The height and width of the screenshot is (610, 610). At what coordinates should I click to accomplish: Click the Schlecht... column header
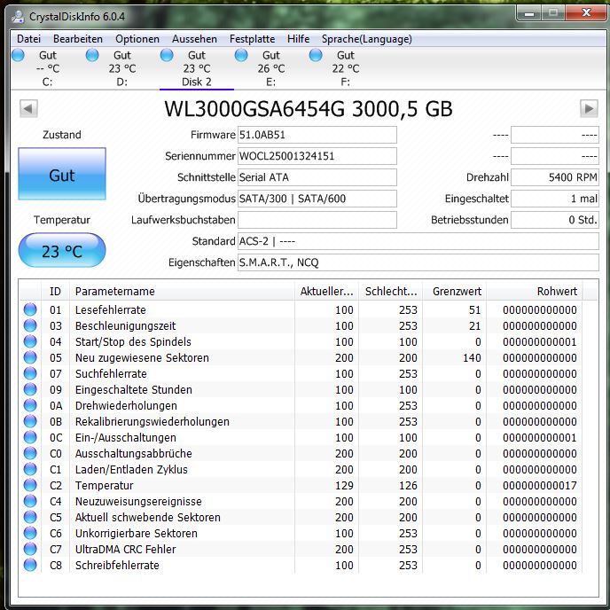tap(391, 292)
